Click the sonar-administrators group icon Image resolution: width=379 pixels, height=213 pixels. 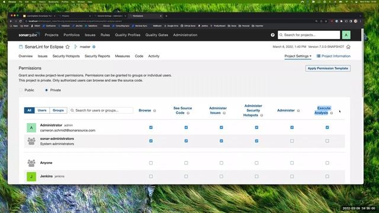click(x=31, y=141)
